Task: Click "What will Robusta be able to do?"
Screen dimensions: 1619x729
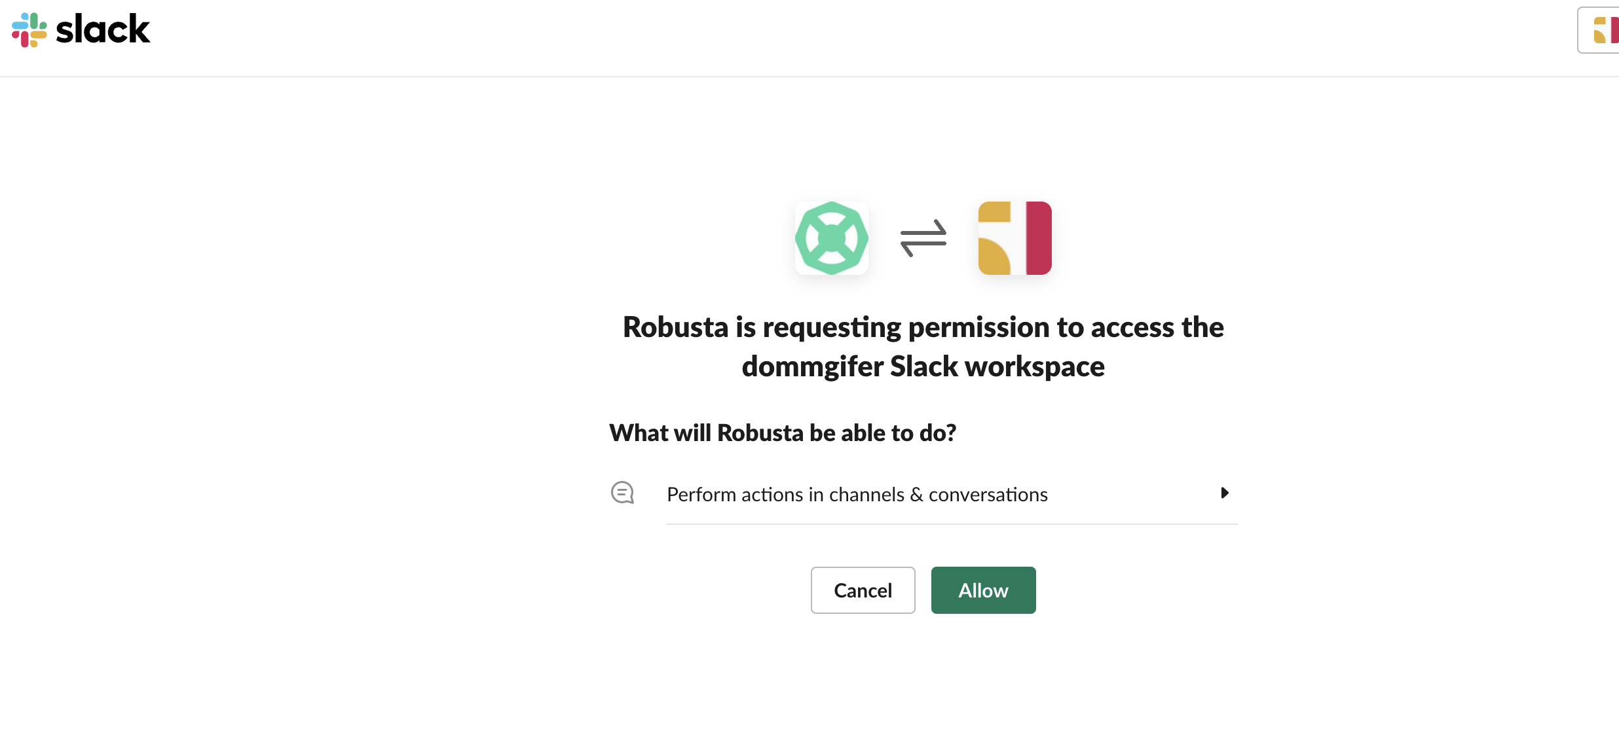Action: (x=783, y=433)
